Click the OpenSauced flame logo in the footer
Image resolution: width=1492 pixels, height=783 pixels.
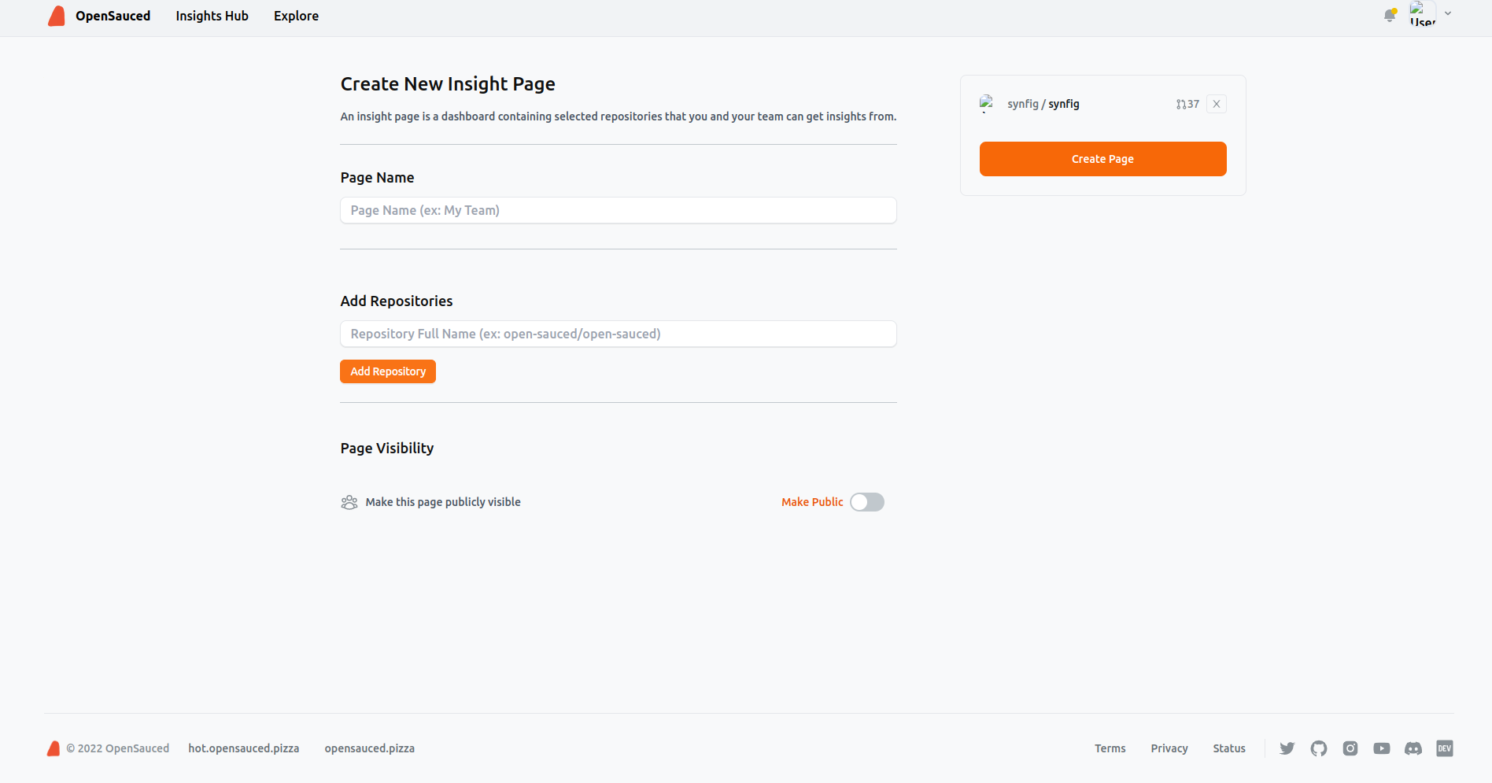tap(54, 748)
